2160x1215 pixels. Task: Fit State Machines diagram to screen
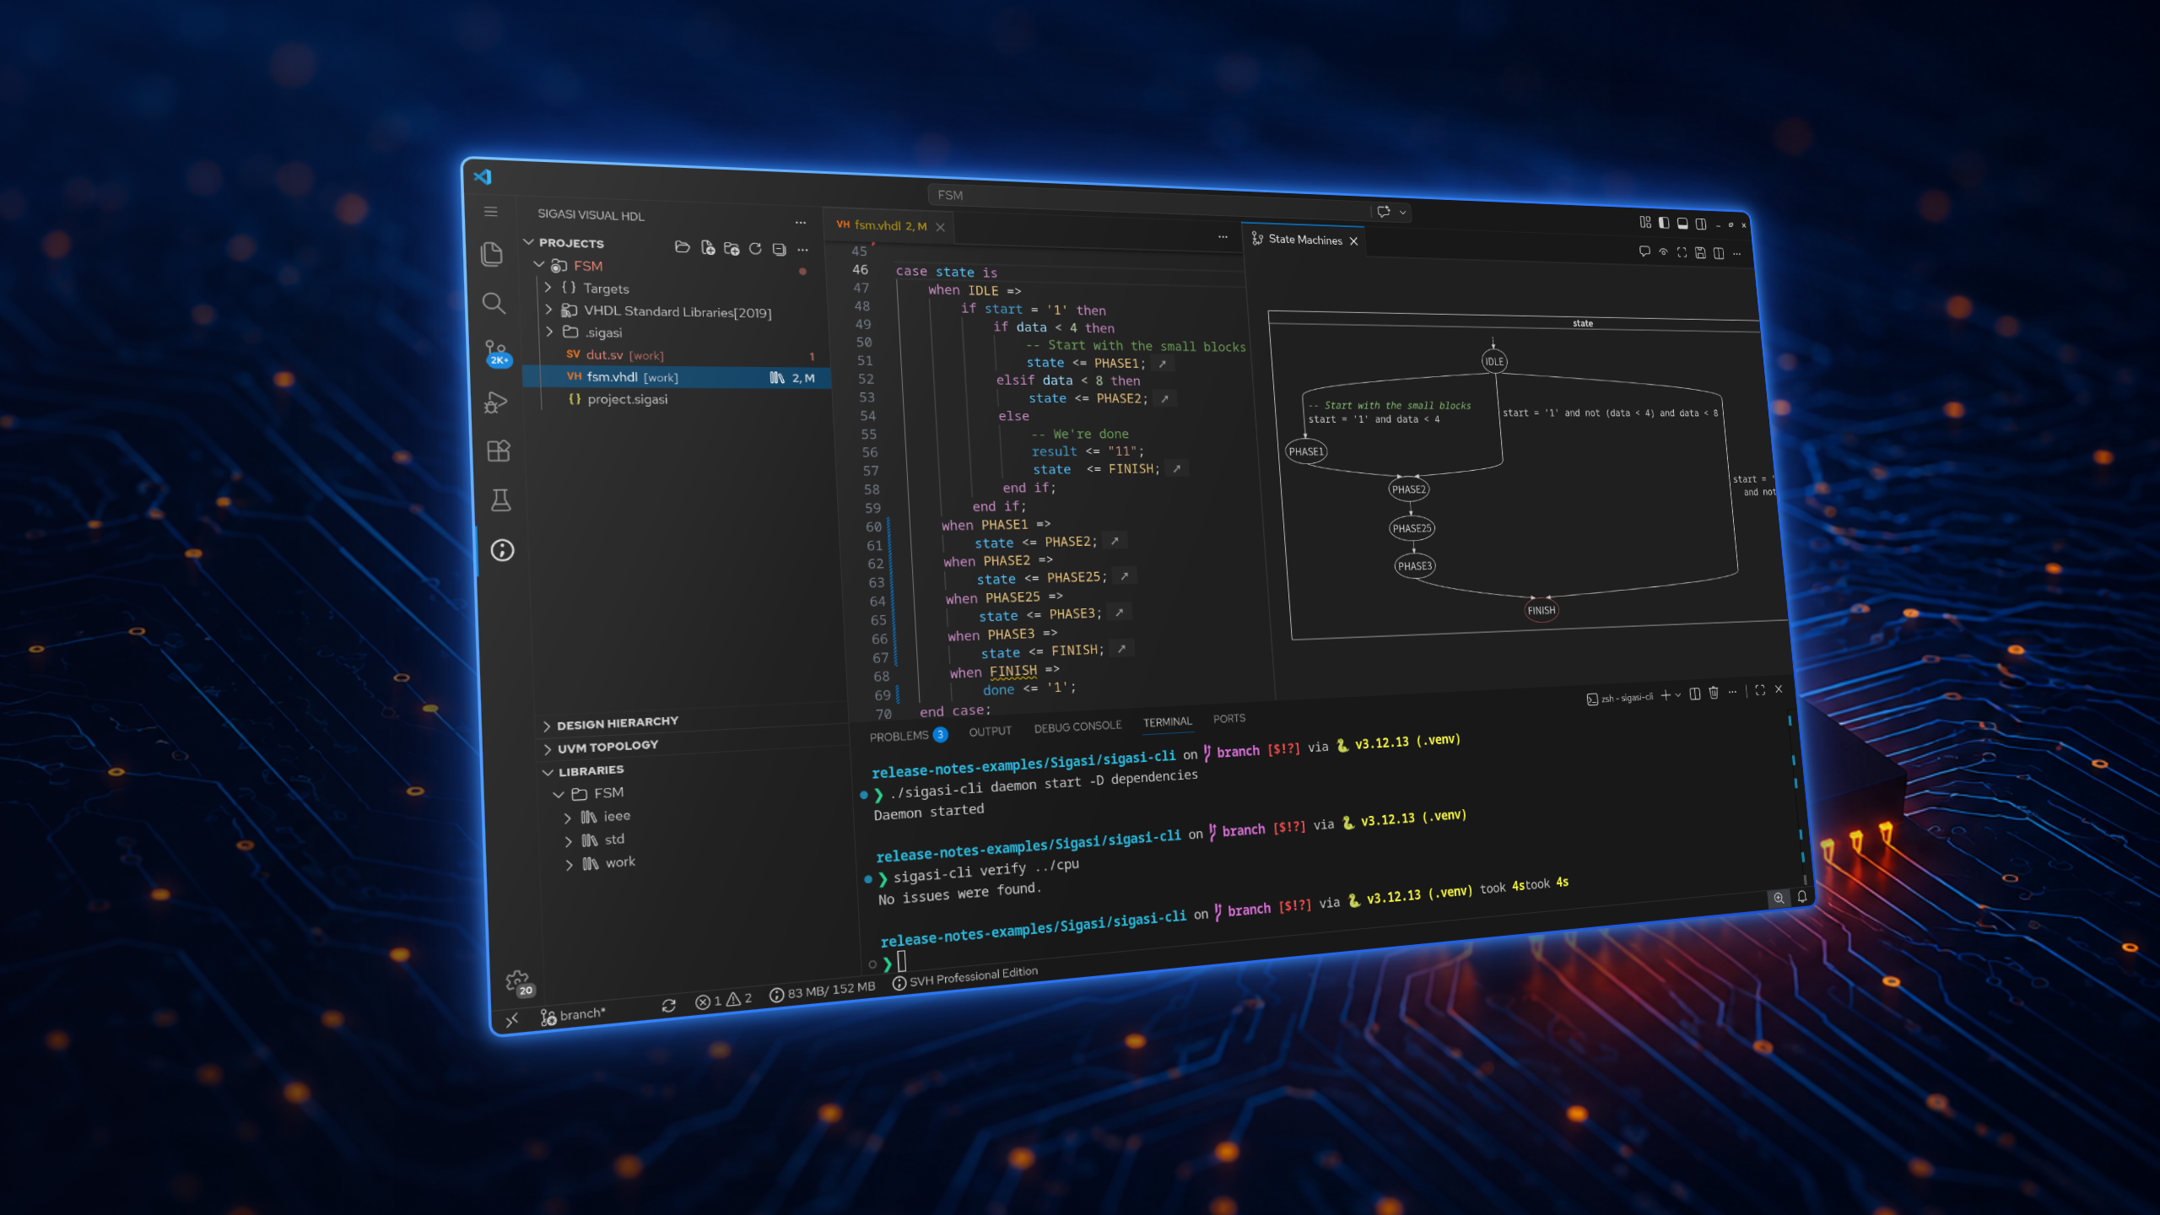click(1682, 252)
